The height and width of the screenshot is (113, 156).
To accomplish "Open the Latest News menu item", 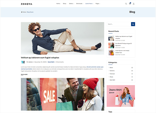I will [89, 3].
